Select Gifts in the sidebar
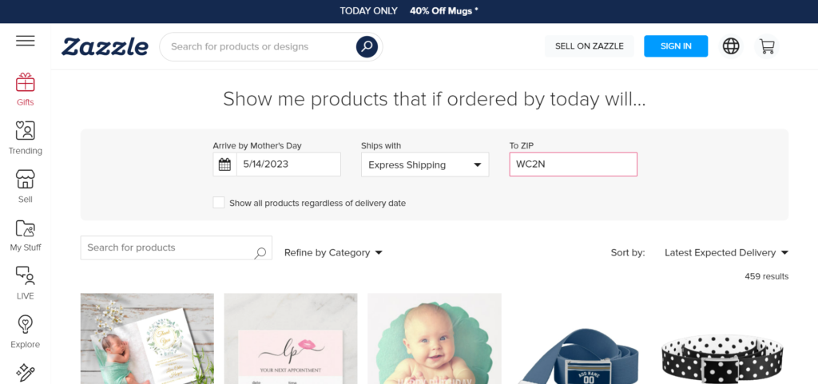This screenshot has width=818, height=384. pos(25,89)
